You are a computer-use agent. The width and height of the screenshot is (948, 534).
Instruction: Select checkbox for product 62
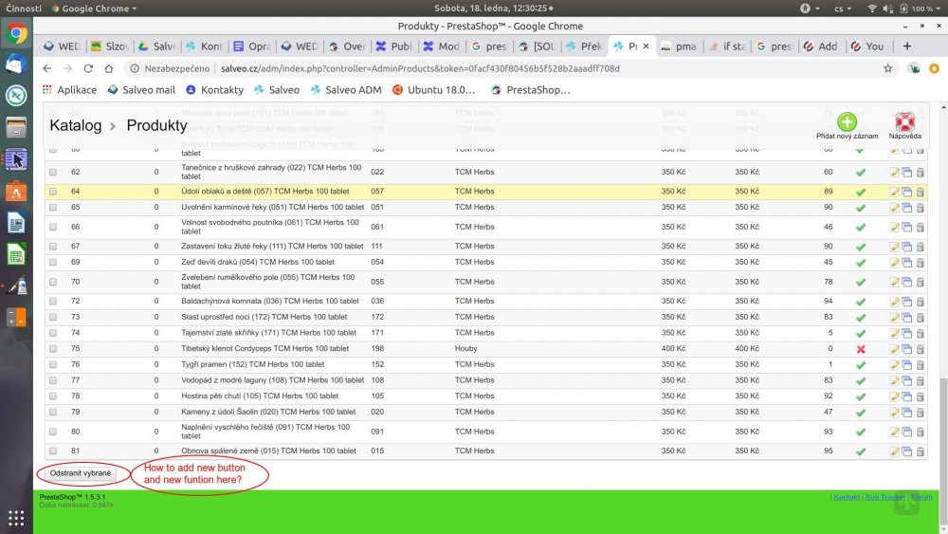[x=53, y=173]
